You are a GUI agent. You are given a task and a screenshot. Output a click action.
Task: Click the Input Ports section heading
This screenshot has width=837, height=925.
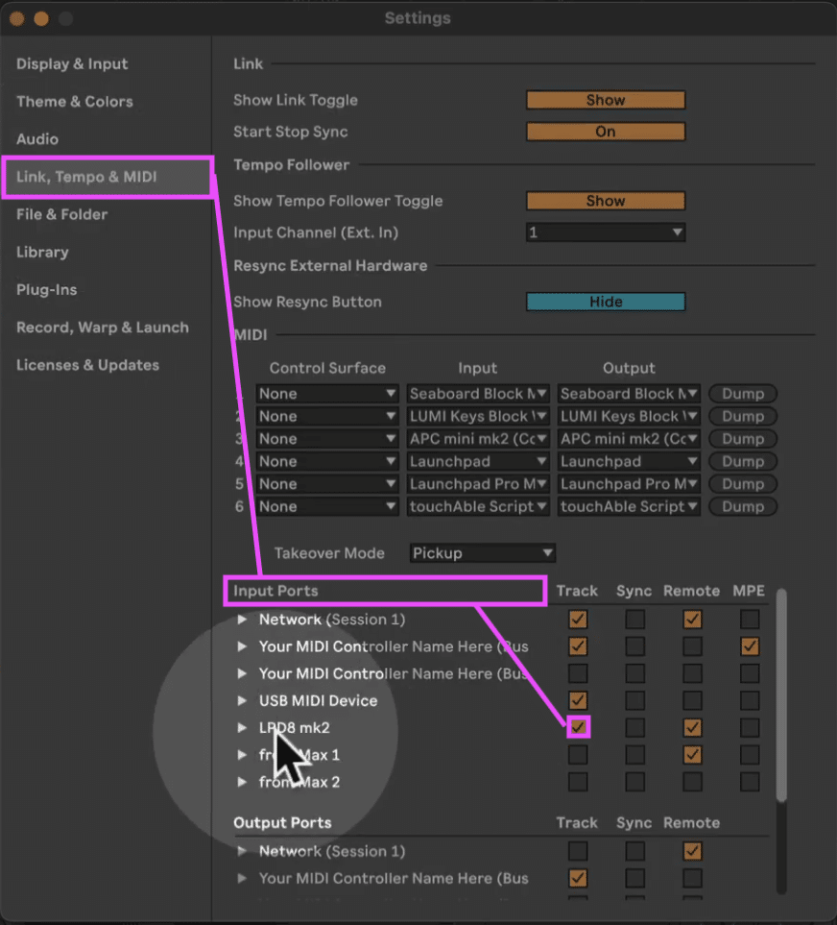(275, 591)
